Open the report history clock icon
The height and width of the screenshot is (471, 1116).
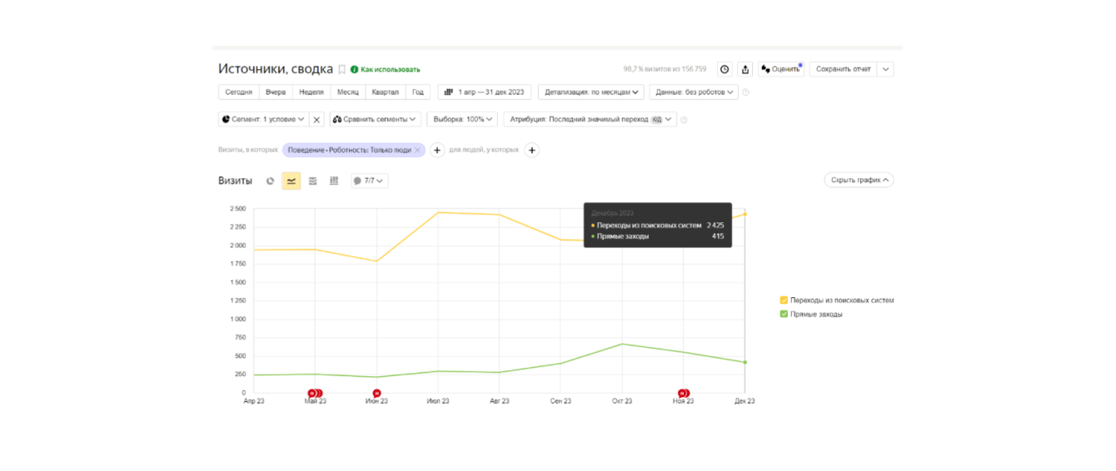click(x=725, y=69)
